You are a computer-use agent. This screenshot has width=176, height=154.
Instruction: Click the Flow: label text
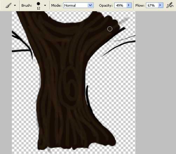(x=140, y=6)
